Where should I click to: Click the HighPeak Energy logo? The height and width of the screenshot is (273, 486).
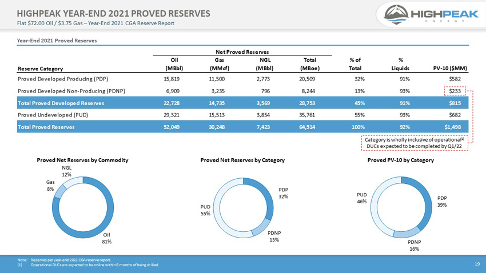tap(431, 14)
